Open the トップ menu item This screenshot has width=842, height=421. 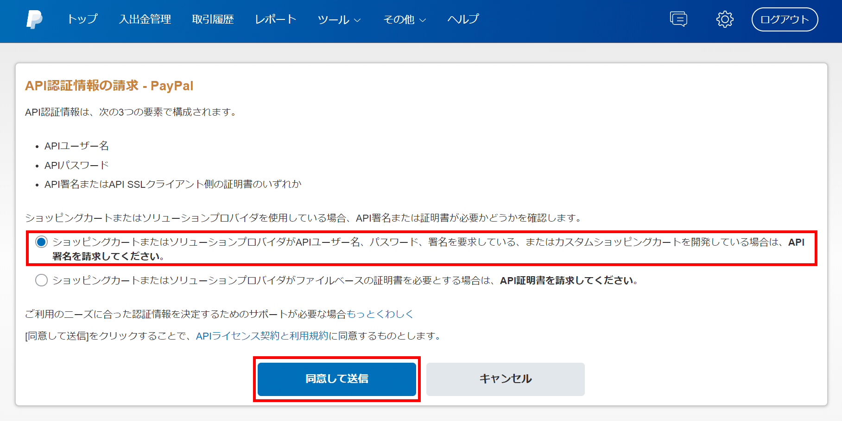(82, 20)
